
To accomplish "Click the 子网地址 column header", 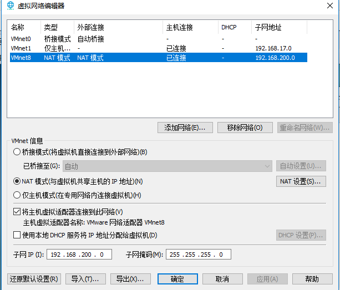I will pyautogui.click(x=280, y=27).
